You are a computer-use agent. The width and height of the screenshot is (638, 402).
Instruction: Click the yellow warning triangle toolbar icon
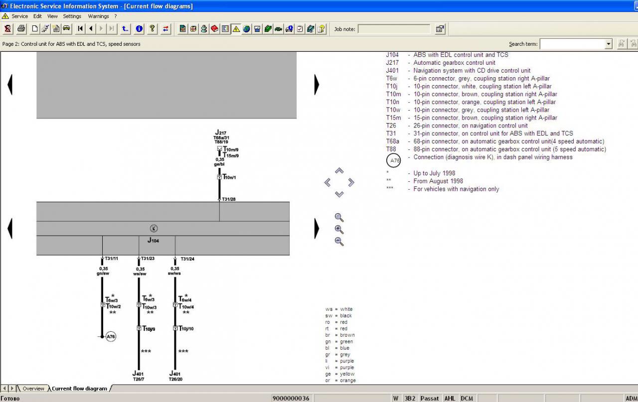pos(236,29)
